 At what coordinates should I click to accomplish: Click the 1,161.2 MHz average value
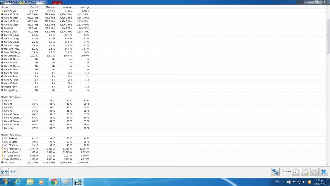pyautogui.click(x=83, y=18)
